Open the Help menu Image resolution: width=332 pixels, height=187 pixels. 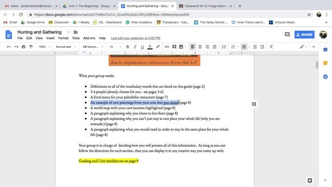point(102,38)
